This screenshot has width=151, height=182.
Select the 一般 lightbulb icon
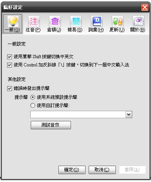point(13,21)
